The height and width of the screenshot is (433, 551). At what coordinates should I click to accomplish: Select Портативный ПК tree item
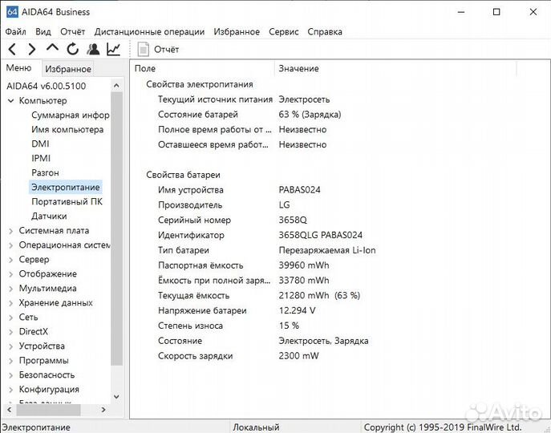point(67,202)
